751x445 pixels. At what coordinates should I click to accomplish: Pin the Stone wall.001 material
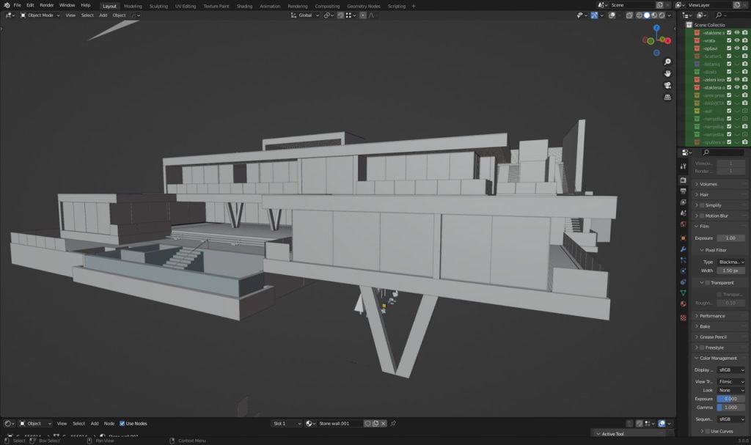pos(394,424)
